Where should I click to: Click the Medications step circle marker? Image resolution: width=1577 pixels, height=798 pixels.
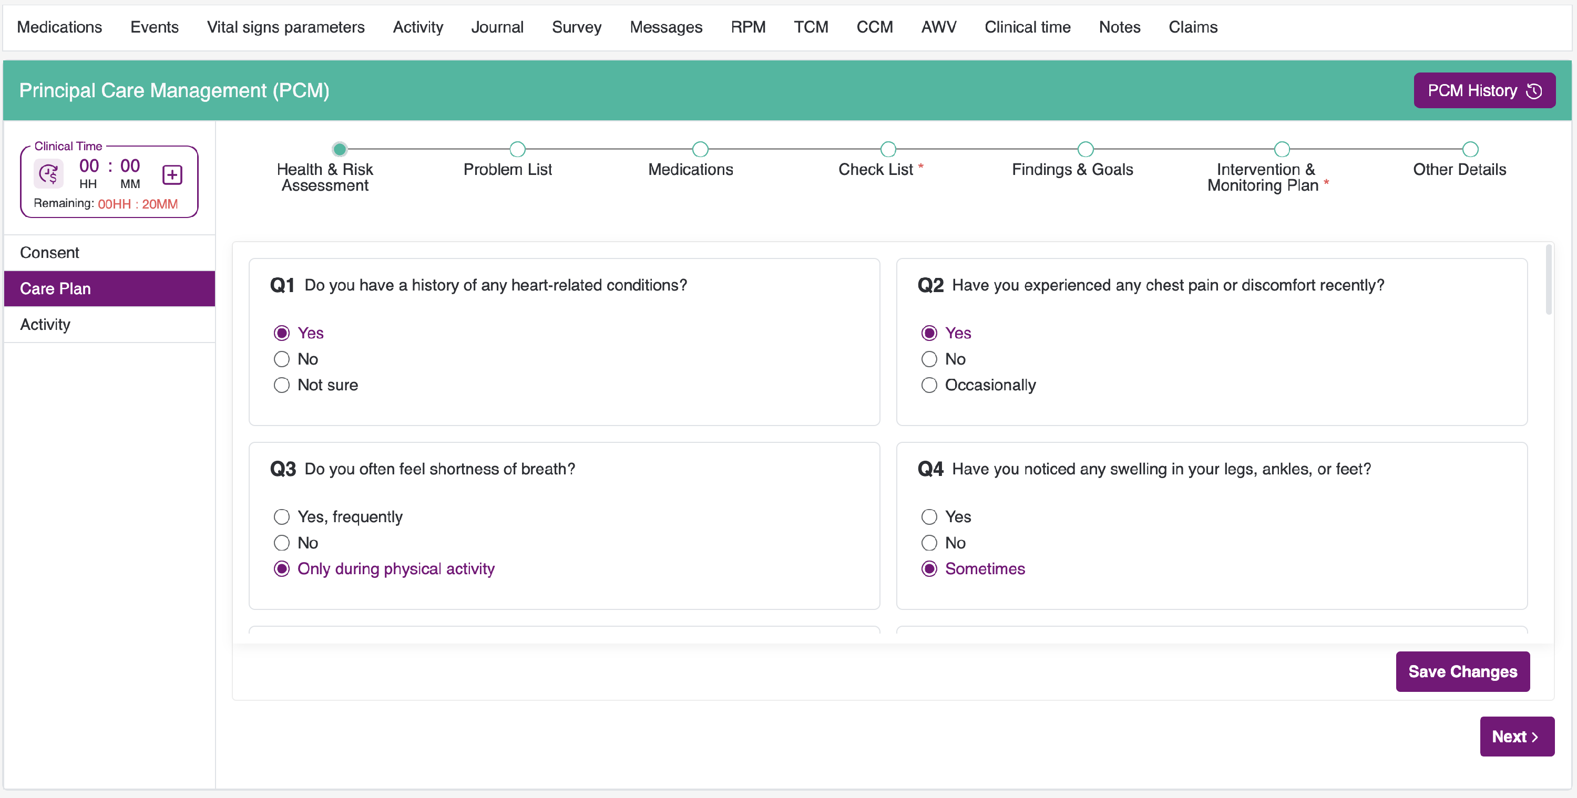[x=700, y=149]
